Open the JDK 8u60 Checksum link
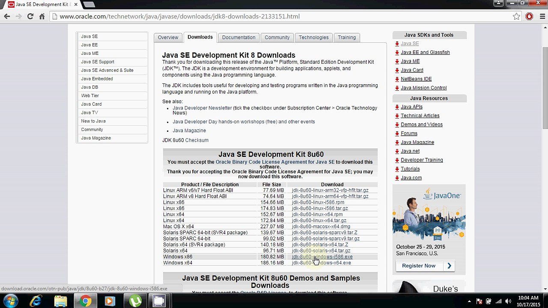This screenshot has height=308, width=548. (197, 140)
